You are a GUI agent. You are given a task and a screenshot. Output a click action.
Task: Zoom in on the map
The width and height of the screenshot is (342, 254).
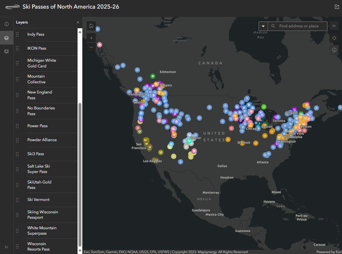click(91, 38)
